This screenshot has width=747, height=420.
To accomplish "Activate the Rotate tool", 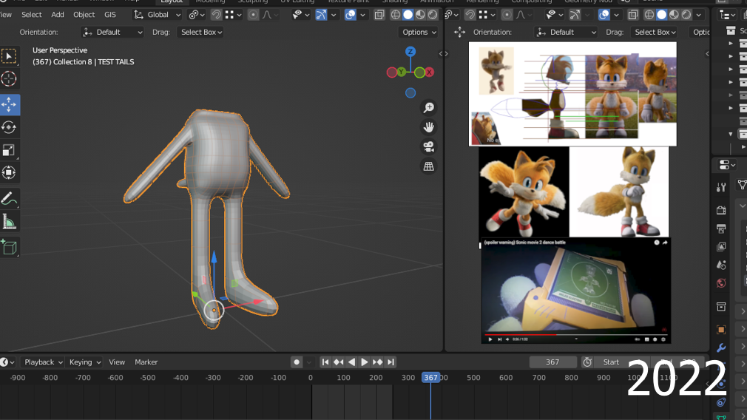I will coord(9,127).
